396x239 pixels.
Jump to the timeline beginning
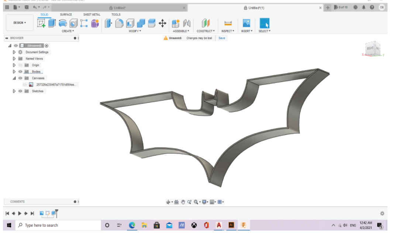(x=7, y=214)
